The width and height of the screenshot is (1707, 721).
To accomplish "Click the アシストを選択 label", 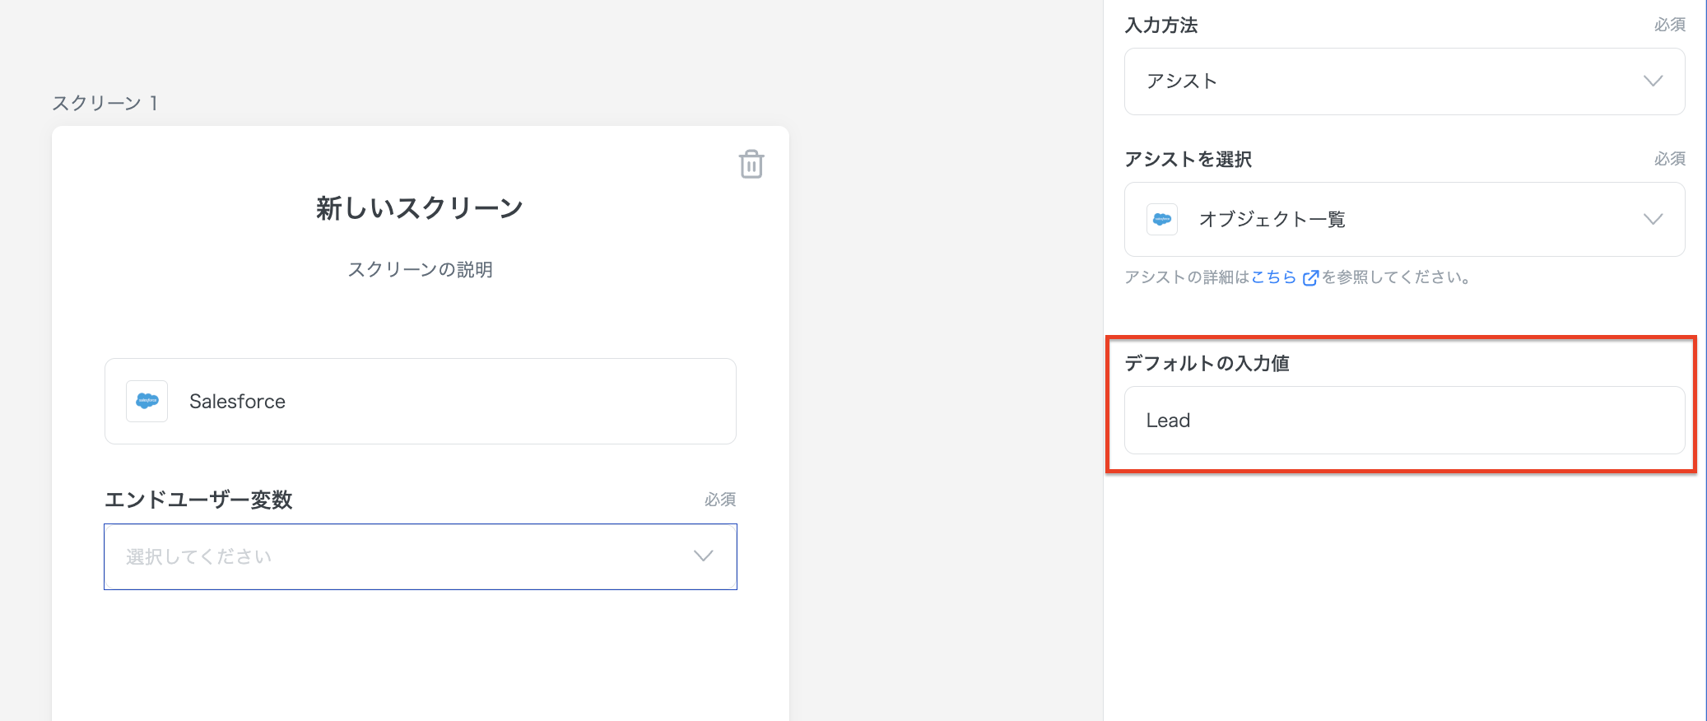I will (1188, 159).
